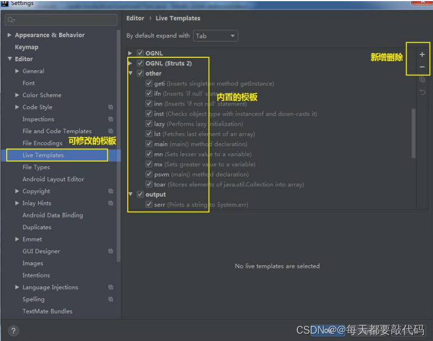Toggle the serr template checkbox
The image size is (433, 341).
pos(149,204)
